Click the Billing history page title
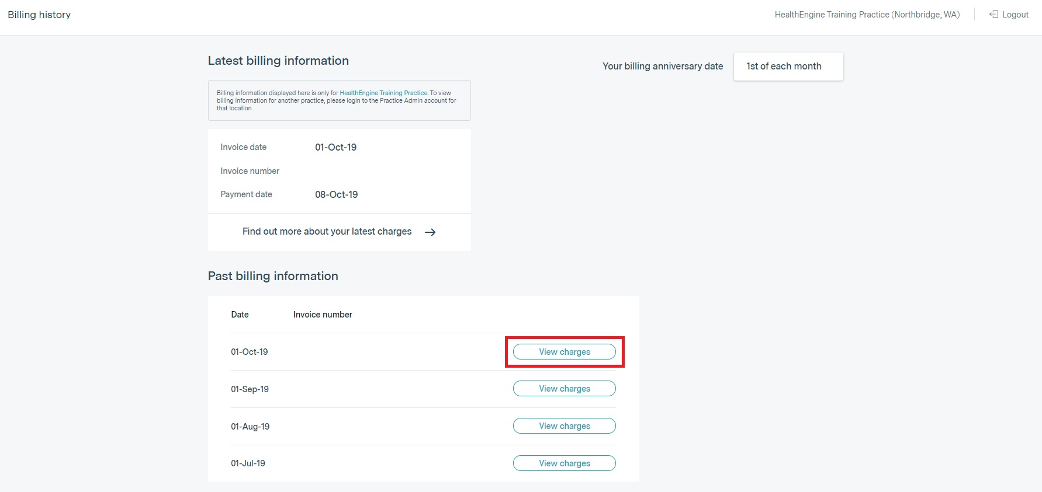The width and height of the screenshot is (1042, 492). pyautogui.click(x=39, y=15)
